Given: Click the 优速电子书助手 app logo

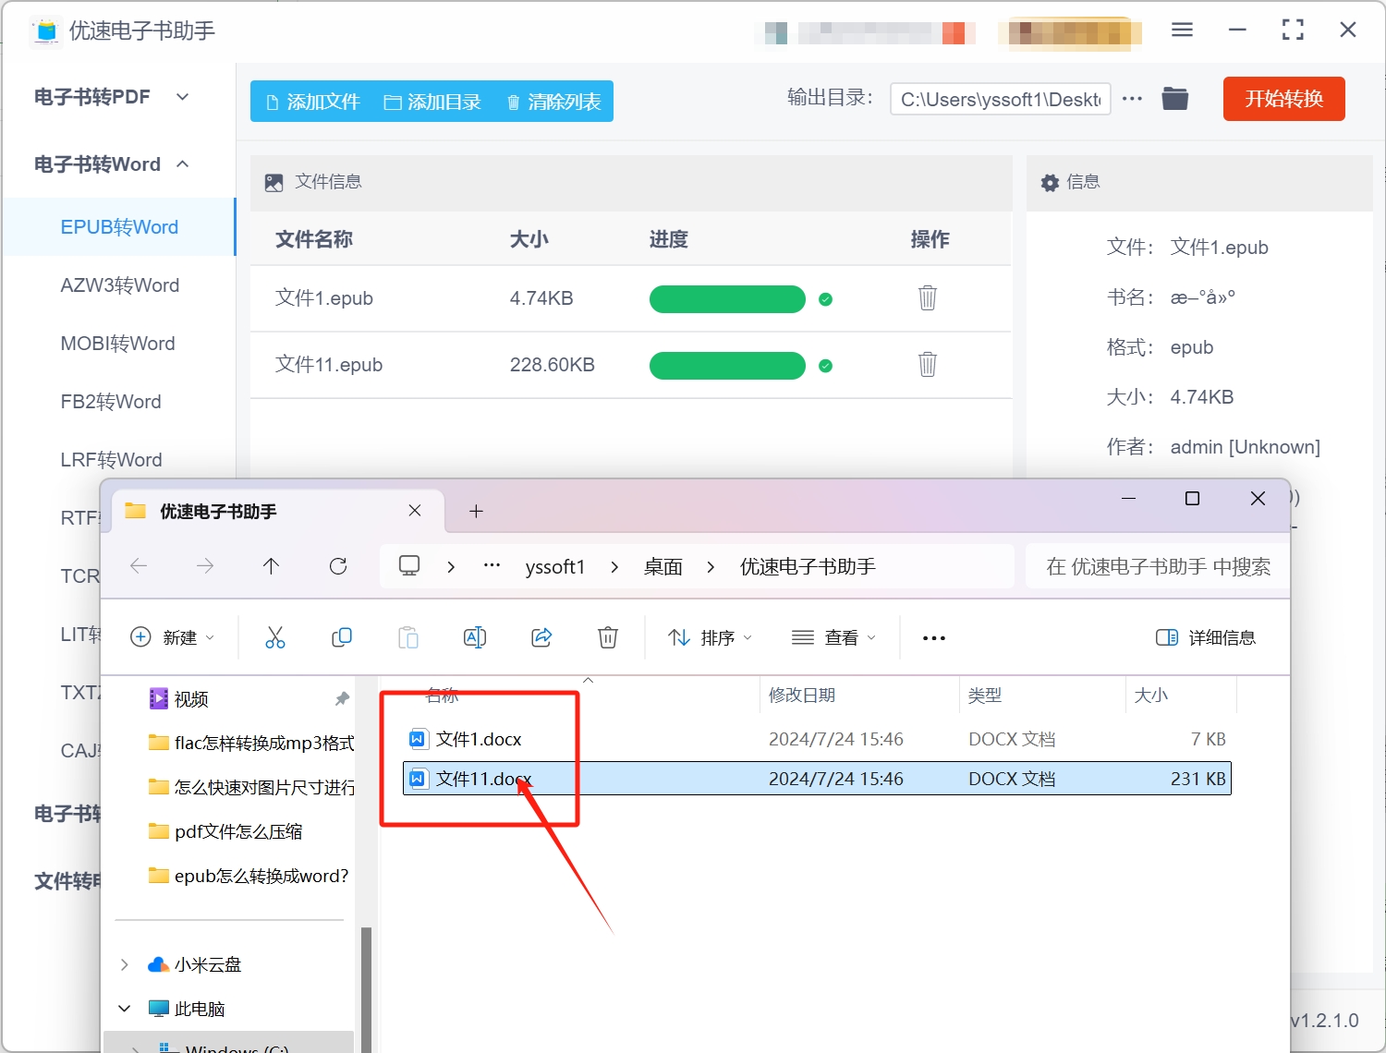Looking at the screenshot, I should pos(45,30).
